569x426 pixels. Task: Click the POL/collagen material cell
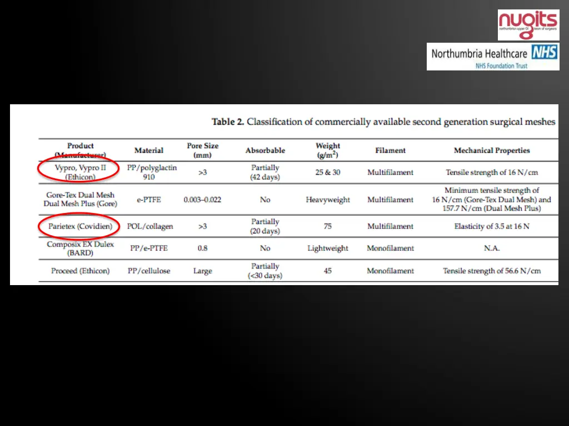[150, 226]
